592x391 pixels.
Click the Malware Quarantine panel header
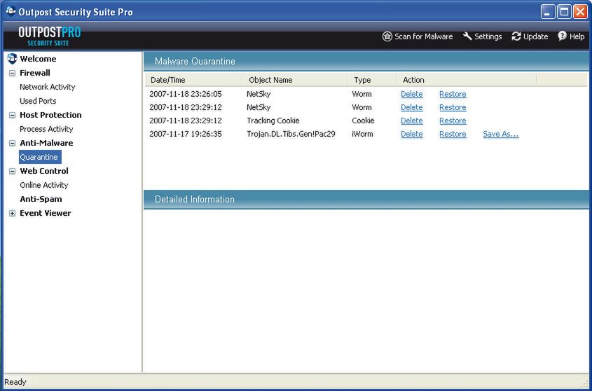click(366, 61)
